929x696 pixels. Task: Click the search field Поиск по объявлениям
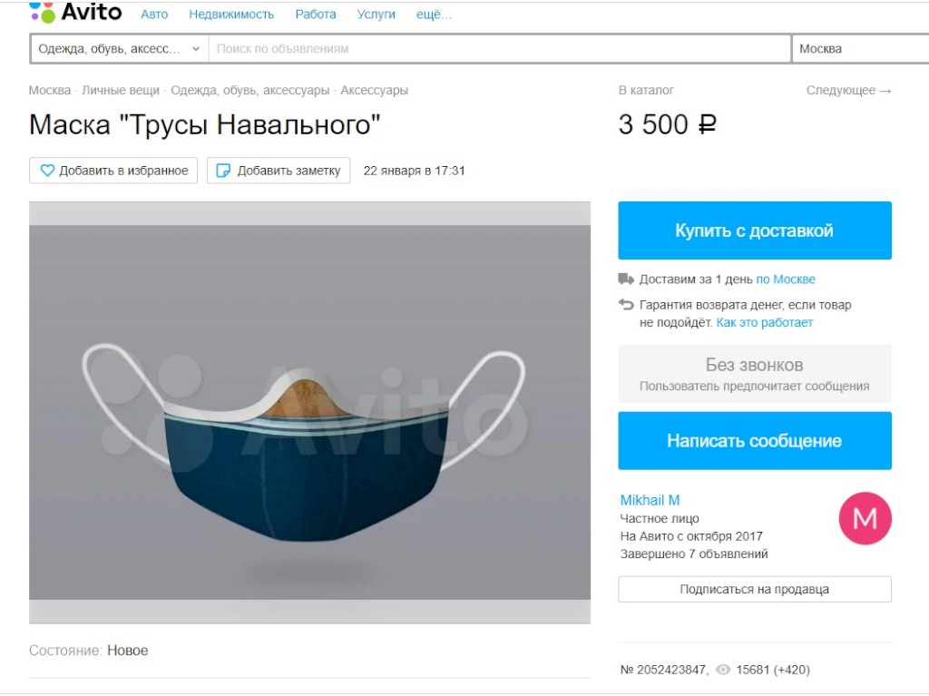click(x=500, y=49)
